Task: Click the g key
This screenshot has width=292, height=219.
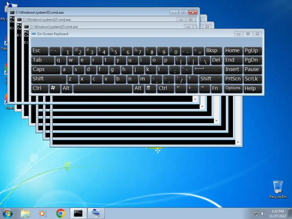Action: coord(115,70)
